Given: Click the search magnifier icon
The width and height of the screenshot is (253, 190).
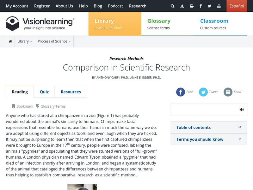Looking at the screenshot, I should [x=172, y=6].
